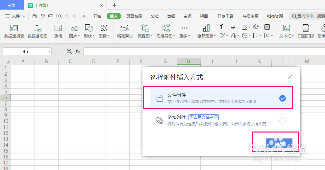Click the undo arrow icon
Image resolution: width=325 pixels, height=170 pixels.
point(67,16)
